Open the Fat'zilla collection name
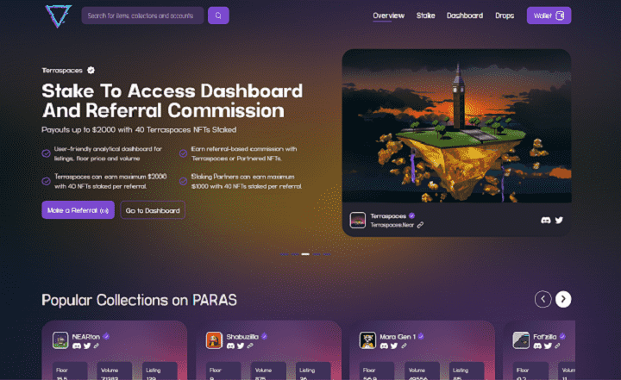621x380 pixels. (545, 336)
